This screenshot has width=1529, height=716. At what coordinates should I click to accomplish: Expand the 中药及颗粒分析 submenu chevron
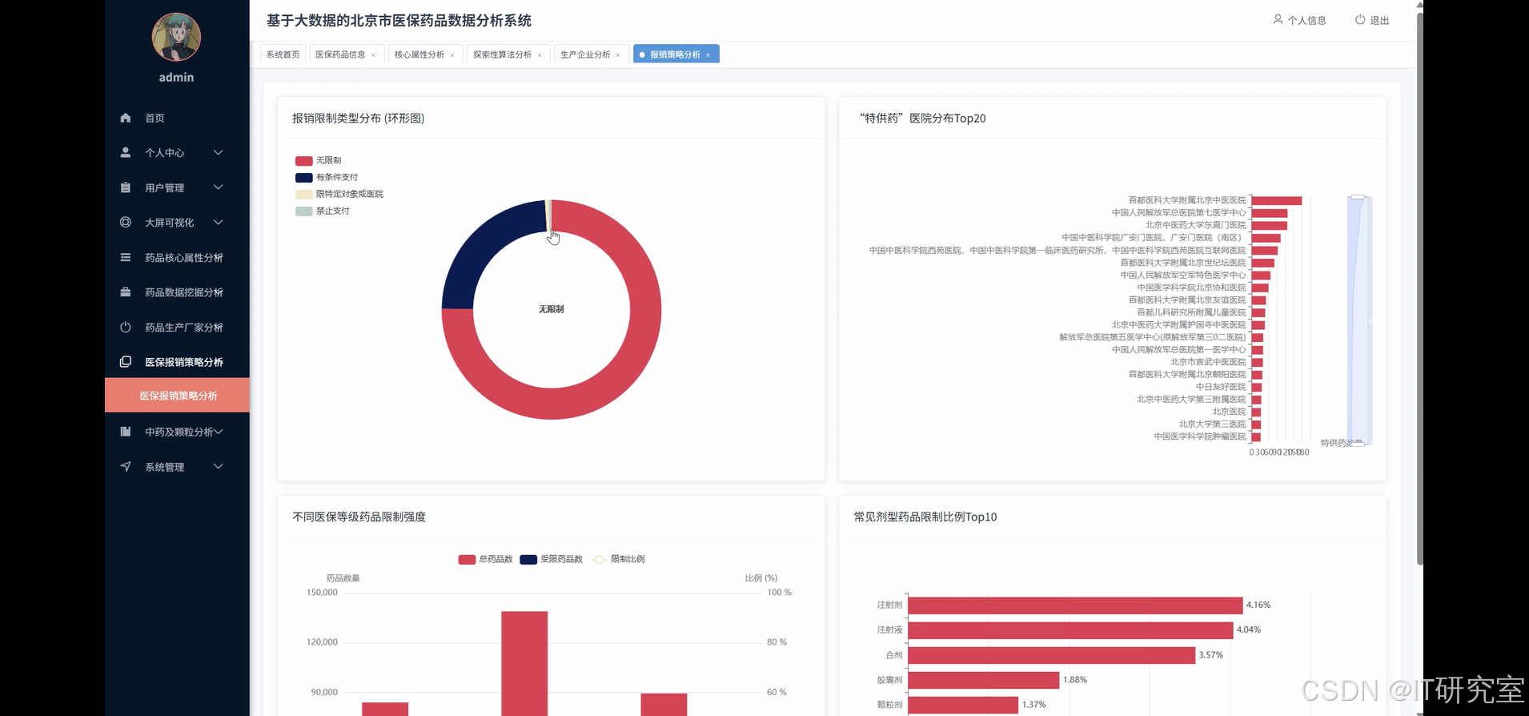pos(218,432)
